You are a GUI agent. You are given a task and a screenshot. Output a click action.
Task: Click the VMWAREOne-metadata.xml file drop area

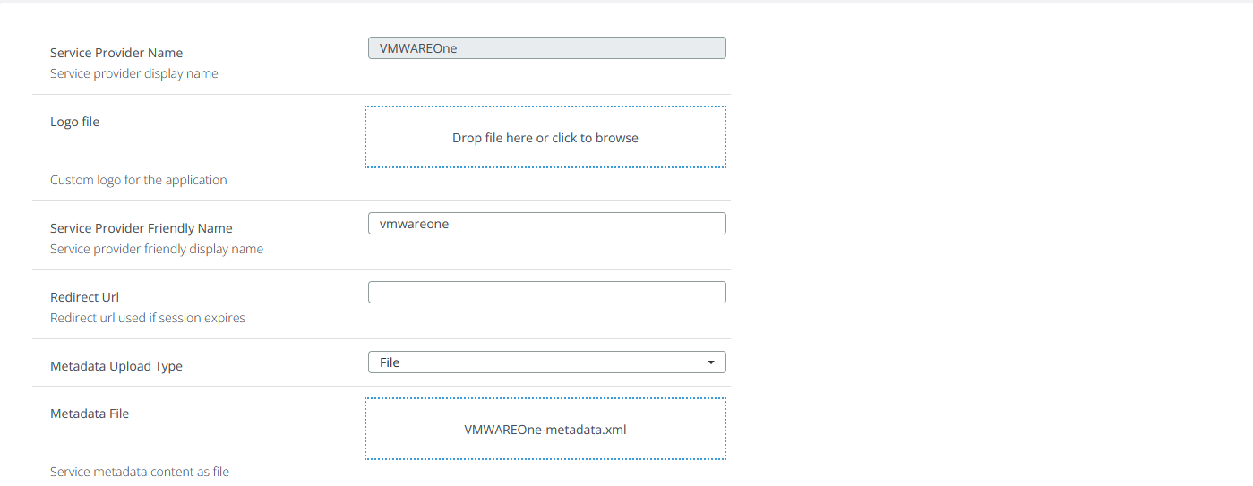[545, 429]
